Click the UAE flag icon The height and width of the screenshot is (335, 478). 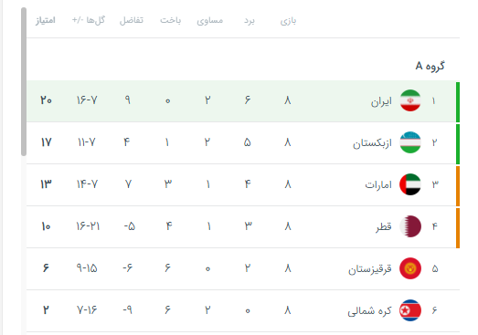pyautogui.click(x=410, y=184)
